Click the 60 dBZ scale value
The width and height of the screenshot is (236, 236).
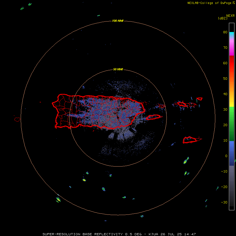225,63
